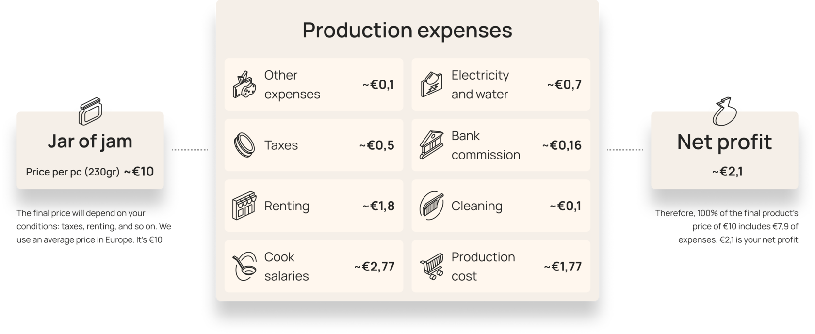Click the Renting storefront icon
815x334 pixels.
(x=244, y=206)
